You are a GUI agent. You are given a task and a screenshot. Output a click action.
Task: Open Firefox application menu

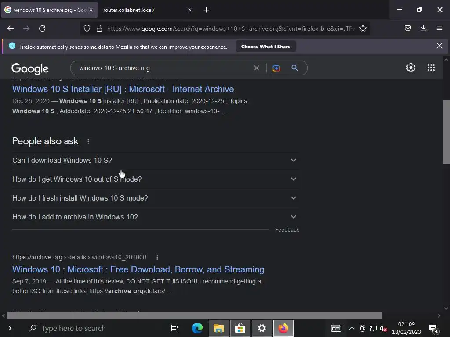(x=439, y=28)
